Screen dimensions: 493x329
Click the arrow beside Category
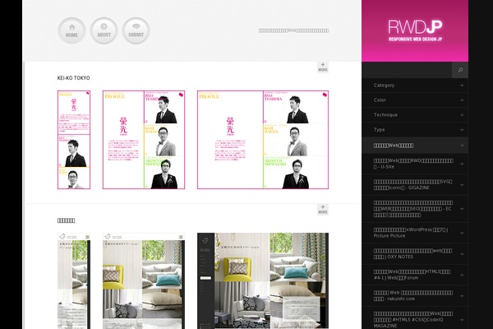point(462,86)
